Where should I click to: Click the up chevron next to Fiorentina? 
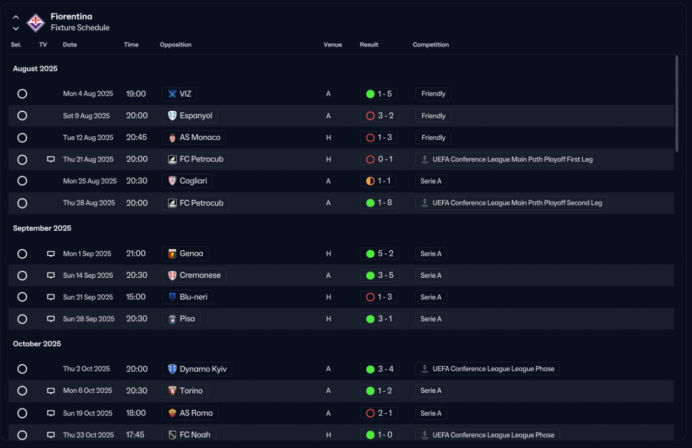coord(16,17)
